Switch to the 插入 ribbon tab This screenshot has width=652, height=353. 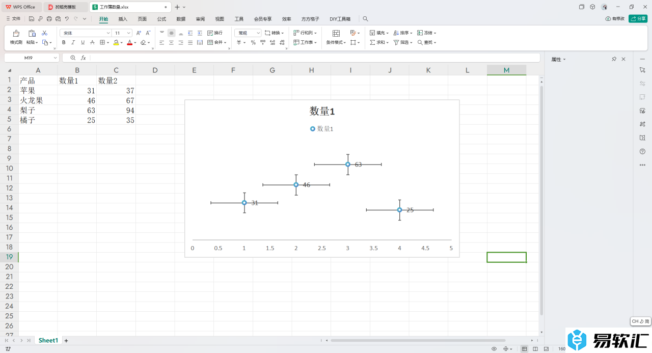[123, 19]
